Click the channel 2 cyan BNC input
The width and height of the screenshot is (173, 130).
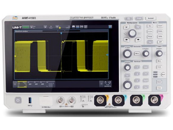coord(118,100)
